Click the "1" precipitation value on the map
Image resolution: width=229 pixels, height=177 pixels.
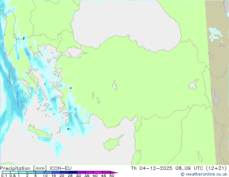point(45,85)
